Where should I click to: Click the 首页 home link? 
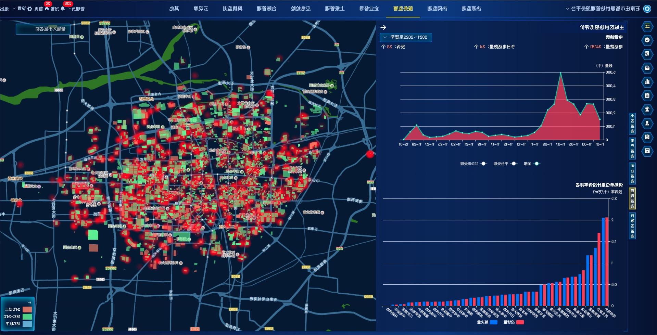click(38, 9)
